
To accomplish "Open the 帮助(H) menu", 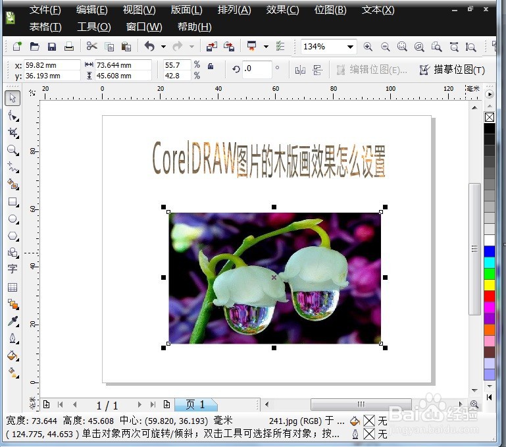I will pos(195,26).
